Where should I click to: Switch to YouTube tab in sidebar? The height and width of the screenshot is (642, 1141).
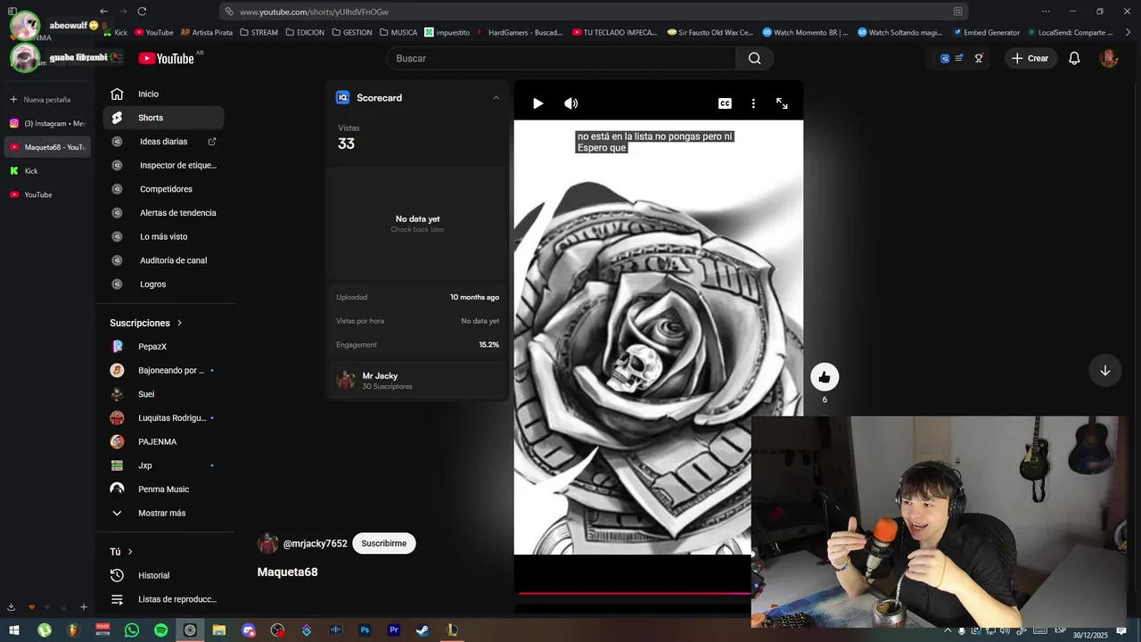pos(47,194)
